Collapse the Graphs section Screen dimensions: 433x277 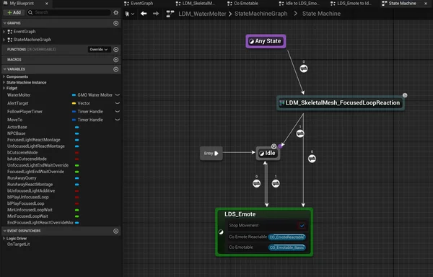pyautogui.click(x=5, y=23)
